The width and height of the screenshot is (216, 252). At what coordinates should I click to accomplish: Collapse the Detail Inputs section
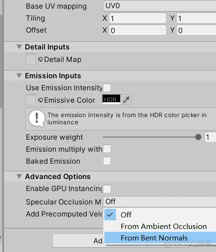pos(19,47)
